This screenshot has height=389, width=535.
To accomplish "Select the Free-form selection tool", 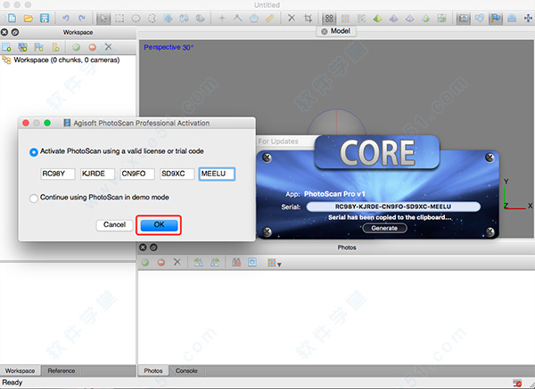I will [x=152, y=18].
